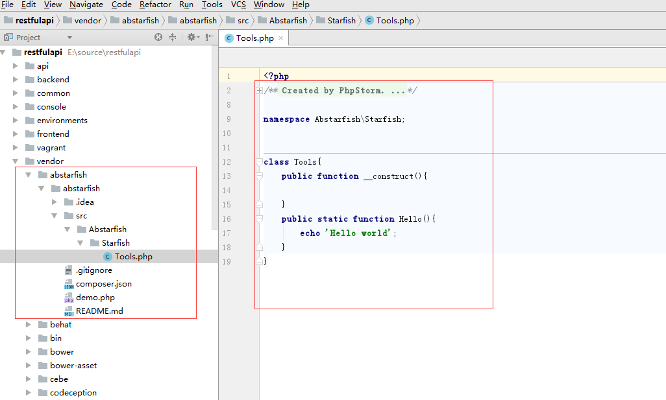Click the demo.php file icon
The width and height of the screenshot is (666, 400).
click(x=68, y=298)
